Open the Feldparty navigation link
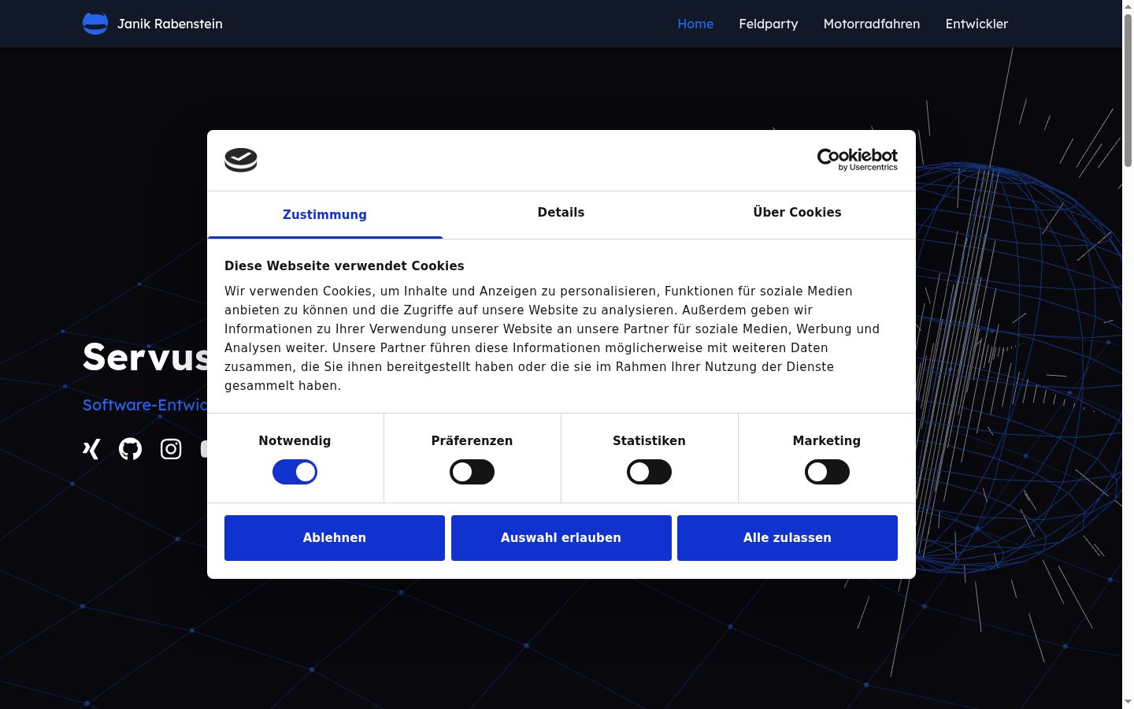Viewport: 1134px width, 709px height. [769, 24]
